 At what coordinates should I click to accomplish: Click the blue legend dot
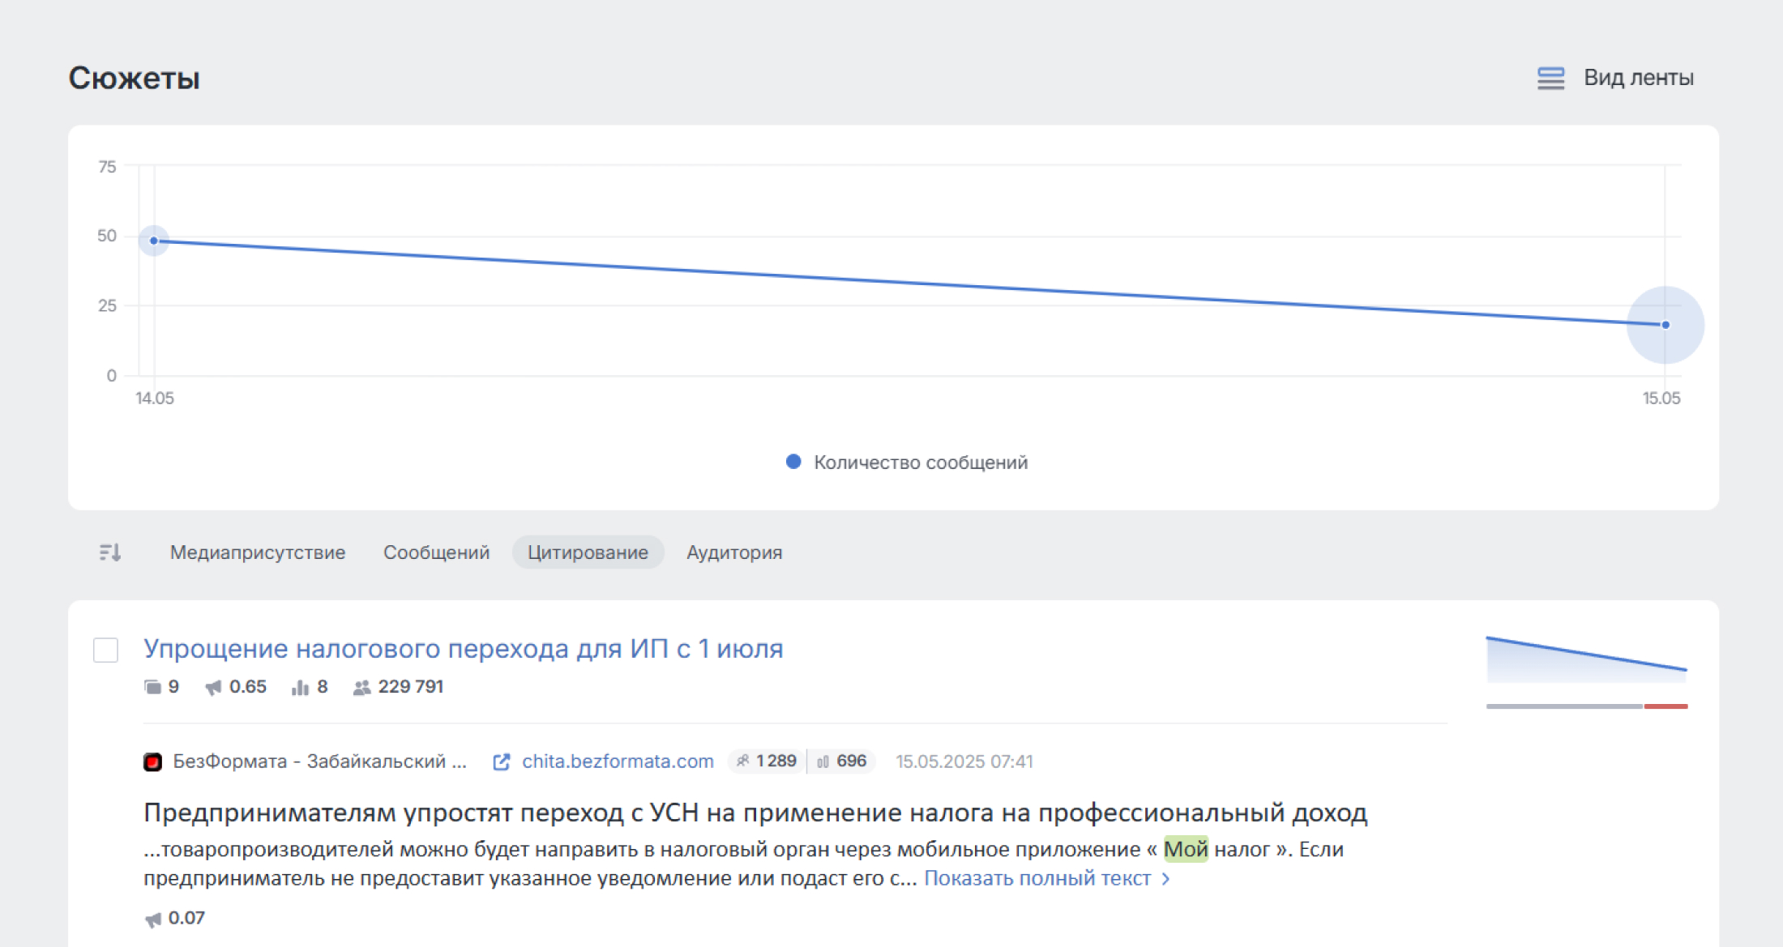tap(793, 462)
